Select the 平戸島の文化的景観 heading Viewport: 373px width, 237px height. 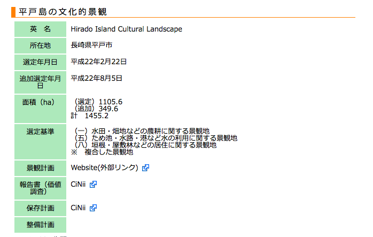63,12
